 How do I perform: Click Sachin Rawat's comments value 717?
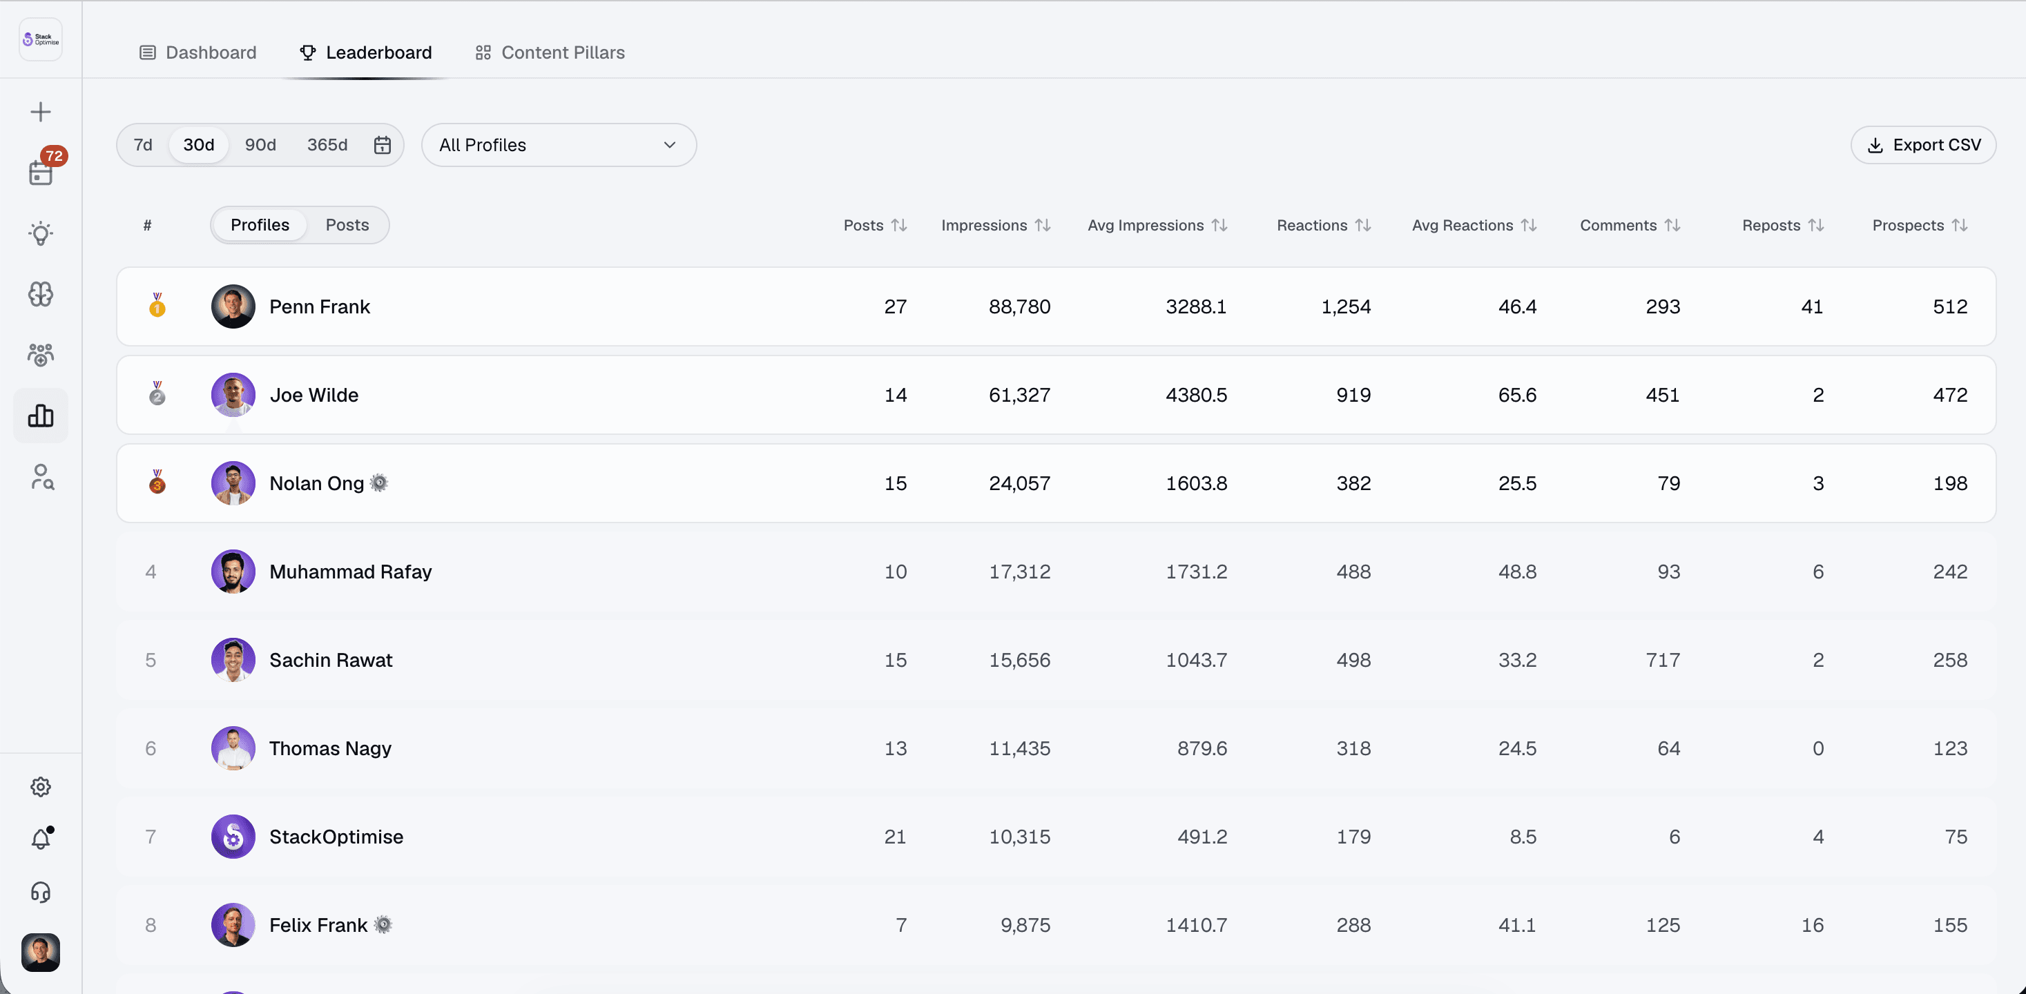pos(1663,660)
